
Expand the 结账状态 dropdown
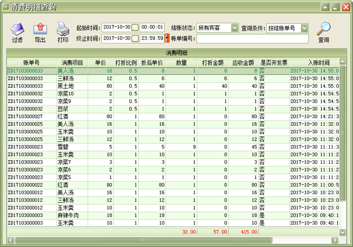(x=235, y=28)
